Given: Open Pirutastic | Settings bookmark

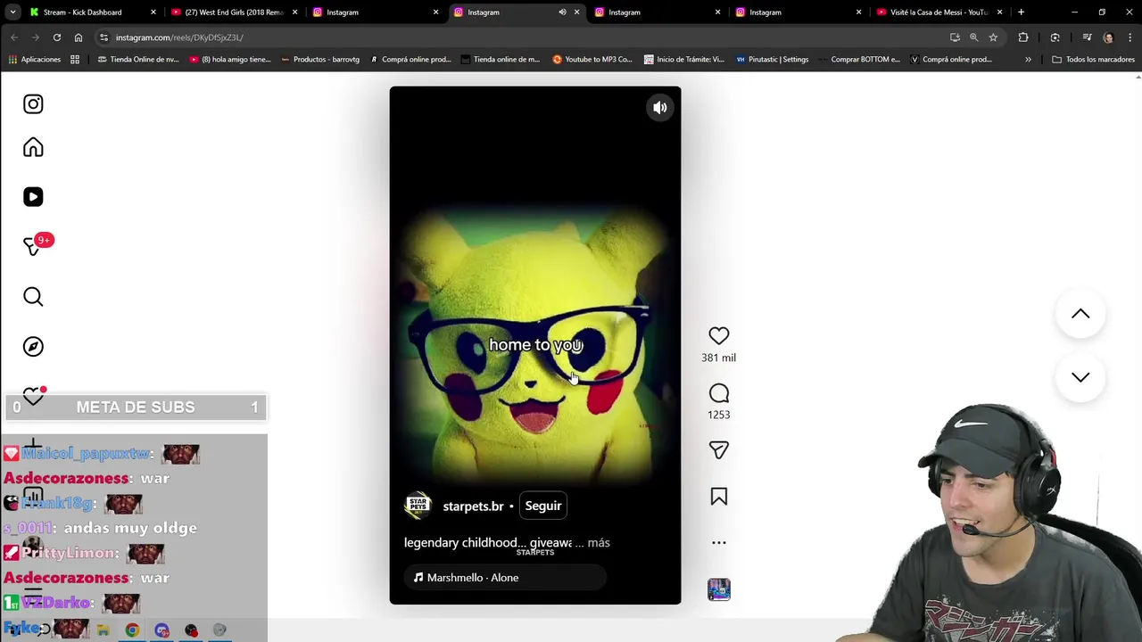Looking at the screenshot, I should point(772,60).
